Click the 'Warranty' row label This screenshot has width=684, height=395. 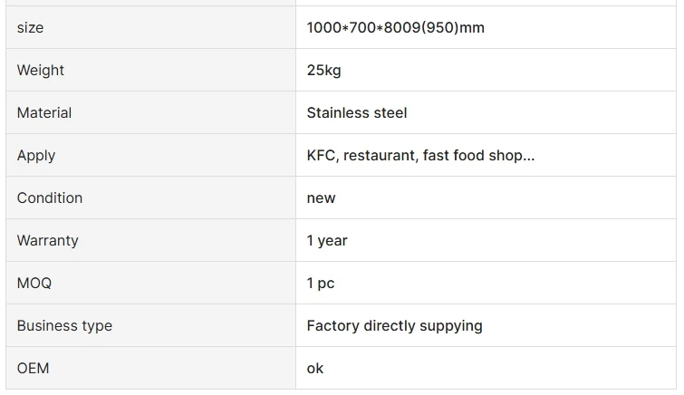pos(48,241)
